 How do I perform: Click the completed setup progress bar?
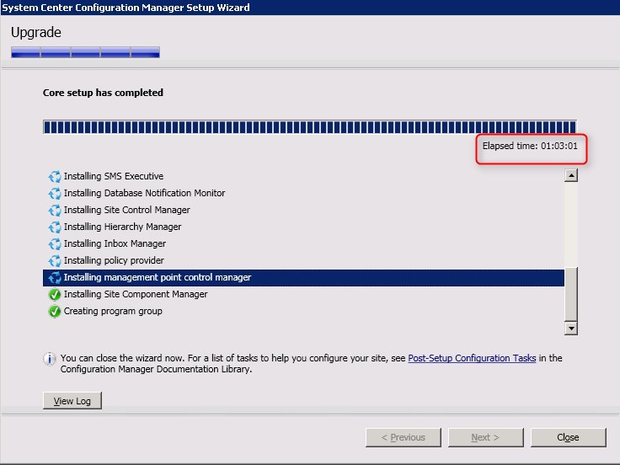(310, 127)
